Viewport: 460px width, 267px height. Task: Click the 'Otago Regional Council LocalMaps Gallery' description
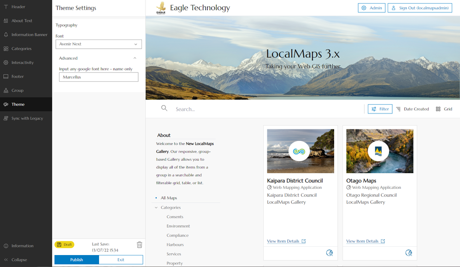click(372, 199)
